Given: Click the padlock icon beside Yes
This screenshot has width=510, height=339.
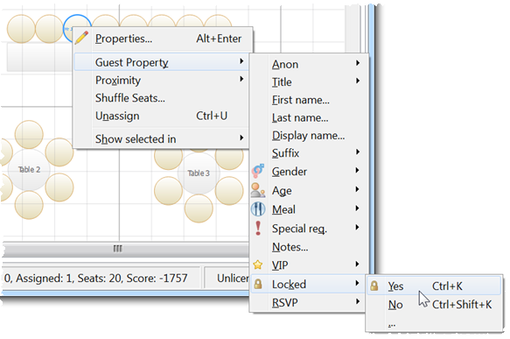Looking at the screenshot, I should (374, 286).
